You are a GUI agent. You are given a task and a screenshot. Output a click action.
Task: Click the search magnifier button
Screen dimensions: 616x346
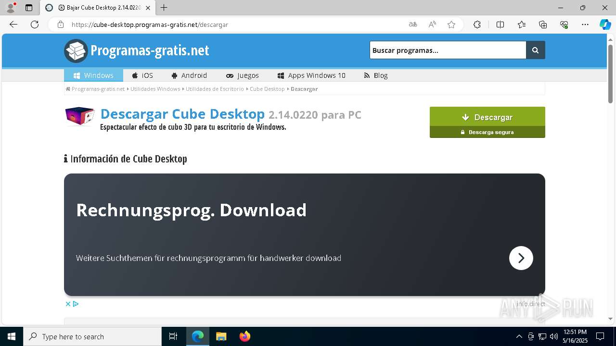(536, 50)
